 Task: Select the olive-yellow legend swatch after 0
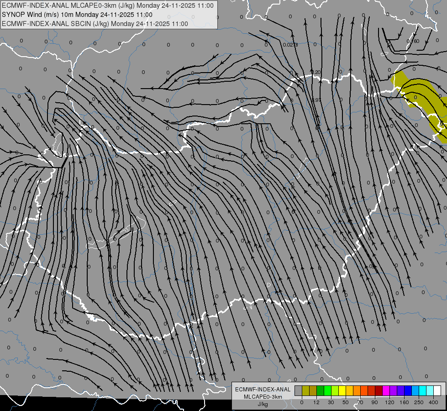click(x=305, y=390)
